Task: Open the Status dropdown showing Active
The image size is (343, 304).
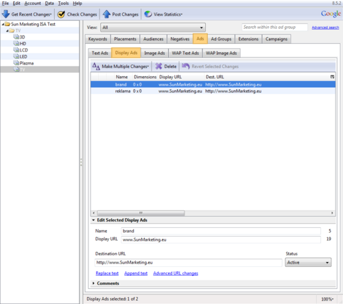Action: tap(308, 262)
